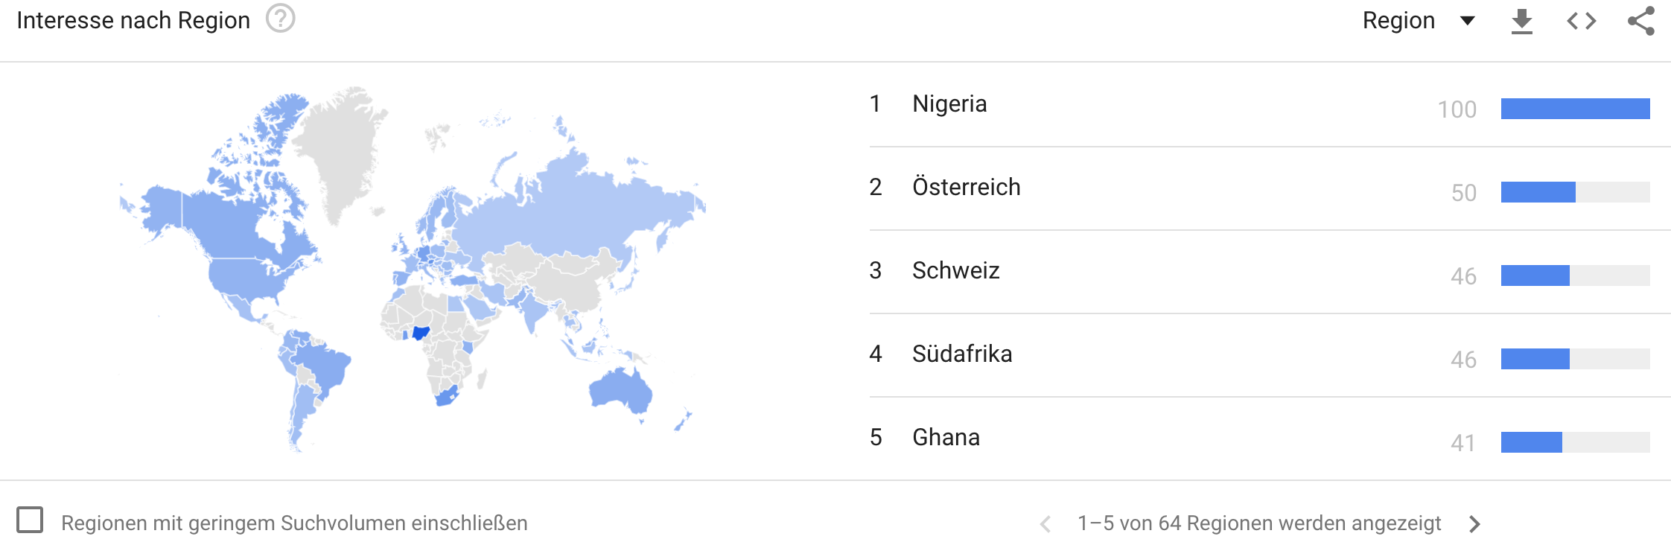Open the Österreich list entry
Viewport: 1671px width, 548px height.
(x=966, y=188)
